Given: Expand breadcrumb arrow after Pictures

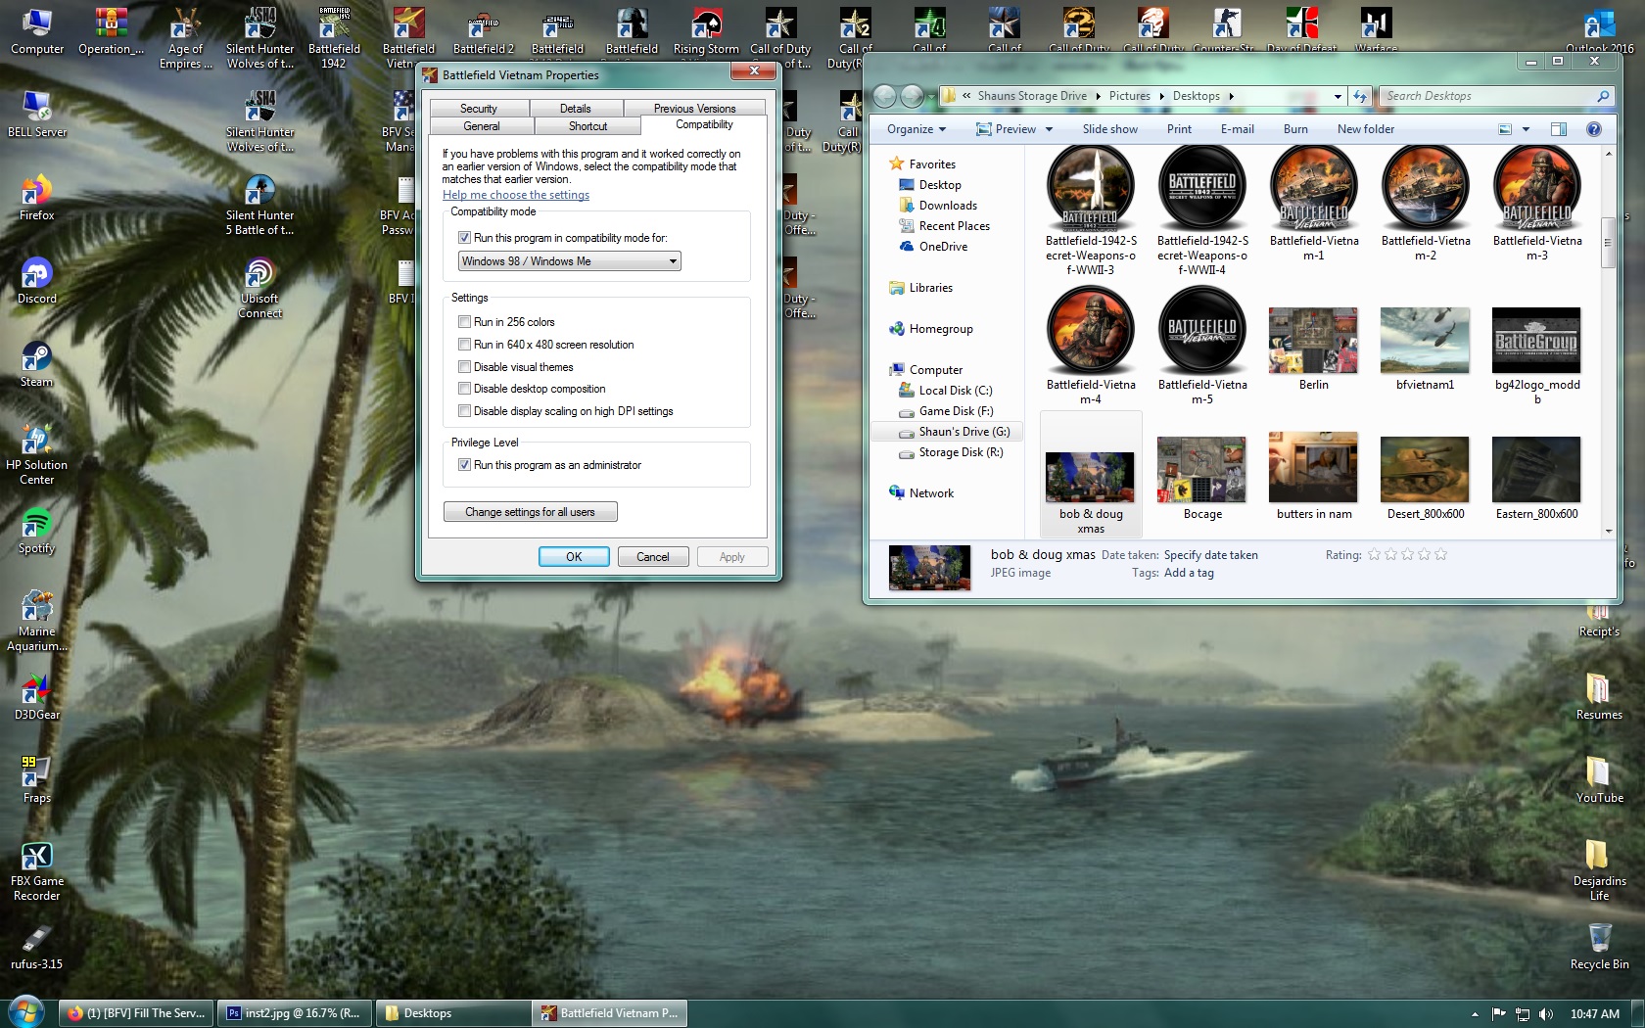Looking at the screenshot, I should pyautogui.click(x=1161, y=96).
